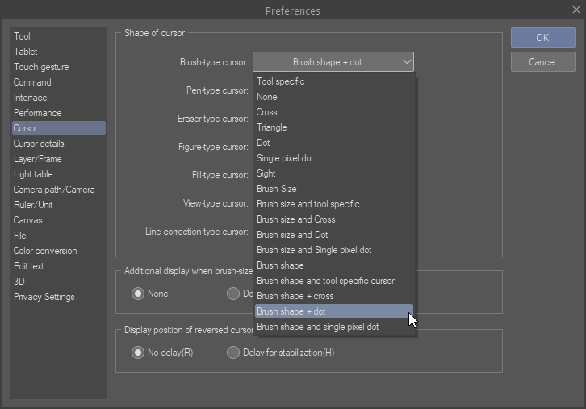Close the Preferences dialog window
Screen dimensions: 586x409
pyautogui.click(x=574, y=10)
